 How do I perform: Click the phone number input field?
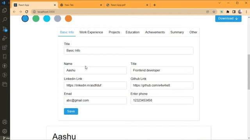[x=162, y=100]
